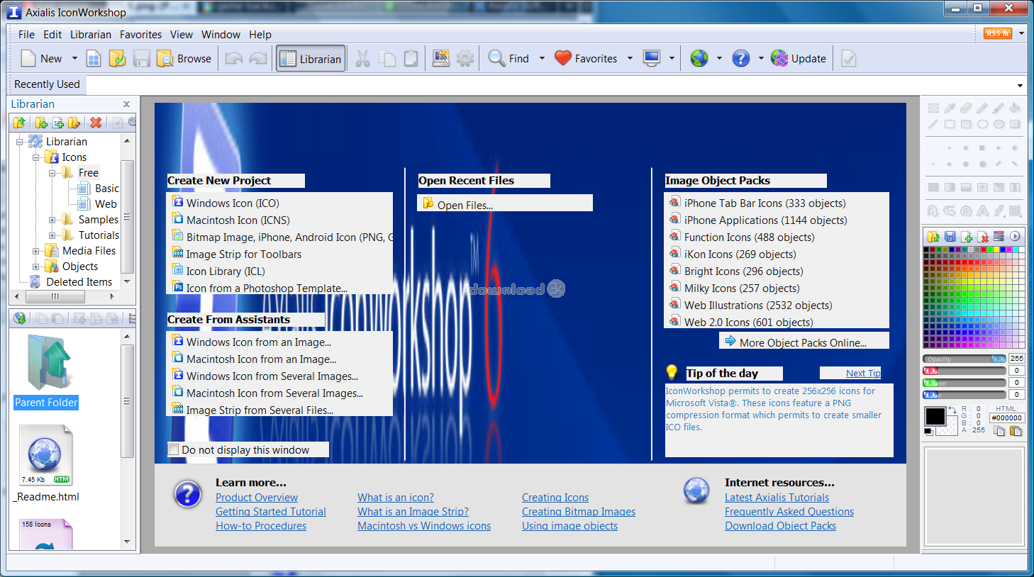This screenshot has width=1034, height=577.
Task: Open palette file icon in color panel
Action: (x=933, y=236)
